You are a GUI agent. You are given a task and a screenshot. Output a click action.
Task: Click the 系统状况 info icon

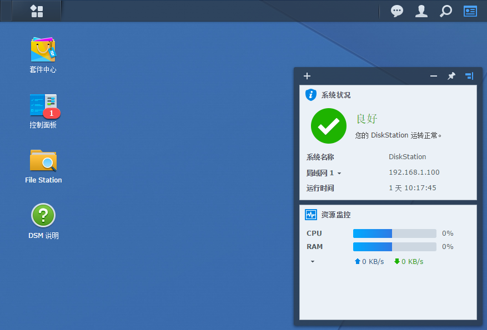pyautogui.click(x=310, y=95)
